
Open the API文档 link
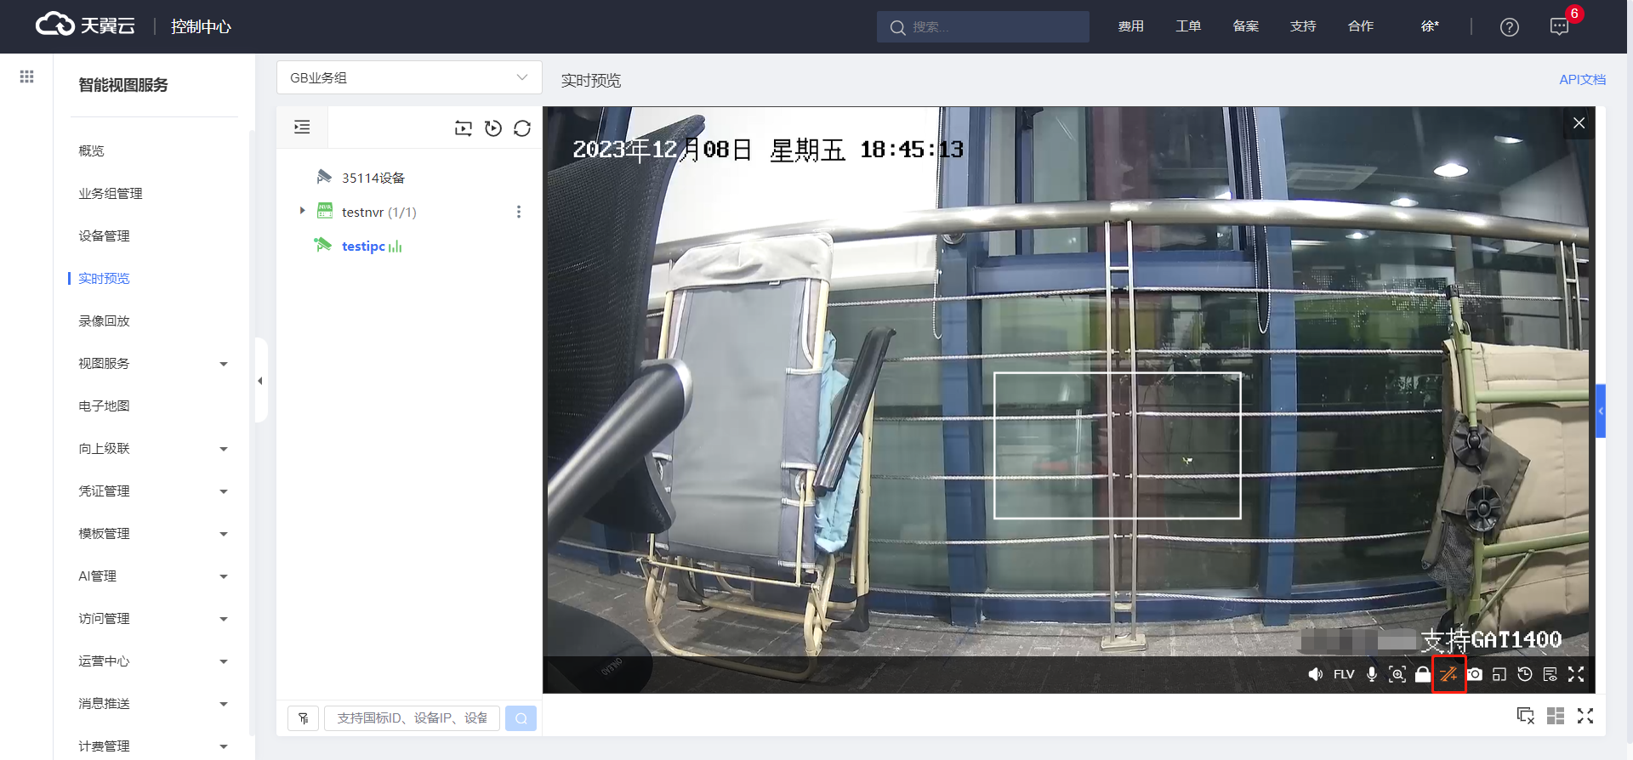(x=1582, y=79)
